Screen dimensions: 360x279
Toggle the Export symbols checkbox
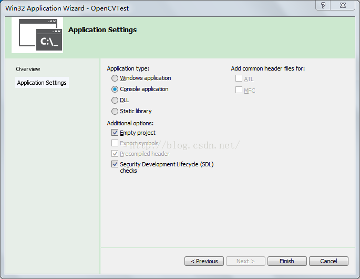coord(115,143)
